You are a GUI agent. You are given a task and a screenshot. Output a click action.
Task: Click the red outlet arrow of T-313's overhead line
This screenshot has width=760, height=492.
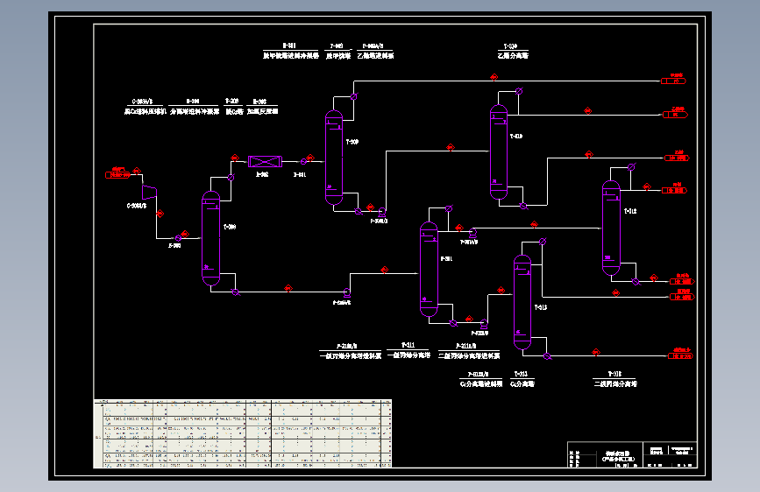pos(683,297)
